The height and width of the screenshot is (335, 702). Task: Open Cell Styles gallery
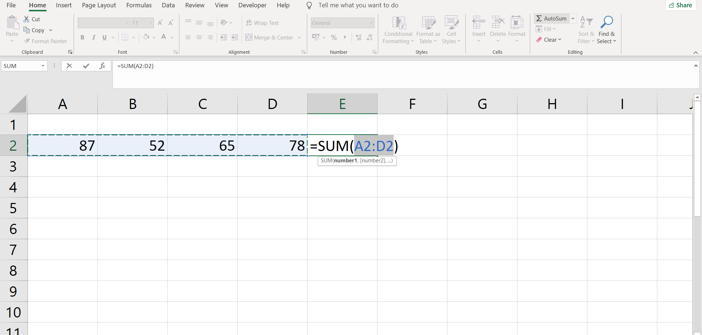coord(451,30)
